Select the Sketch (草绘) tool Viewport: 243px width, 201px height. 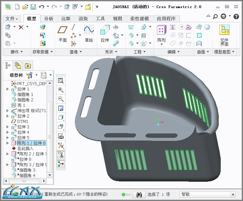click(89, 34)
